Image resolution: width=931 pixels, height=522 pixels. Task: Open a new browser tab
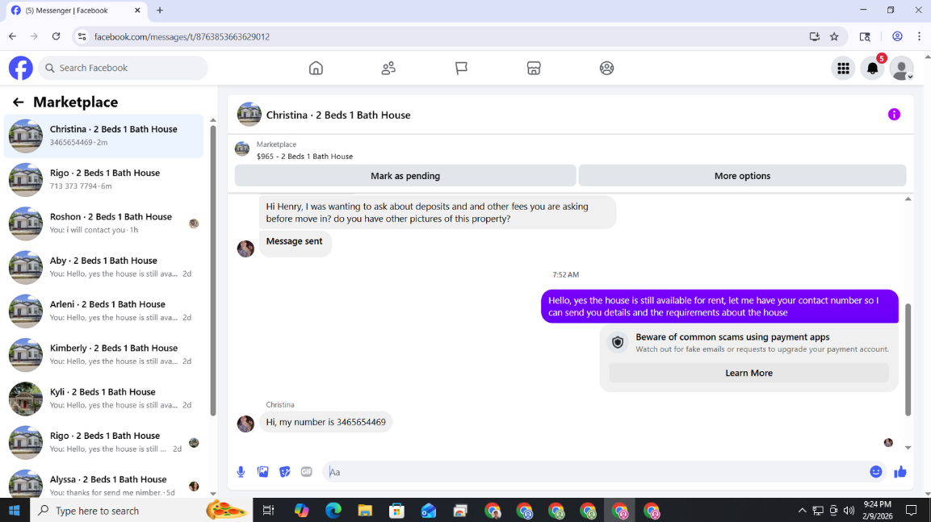pyautogui.click(x=160, y=10)
